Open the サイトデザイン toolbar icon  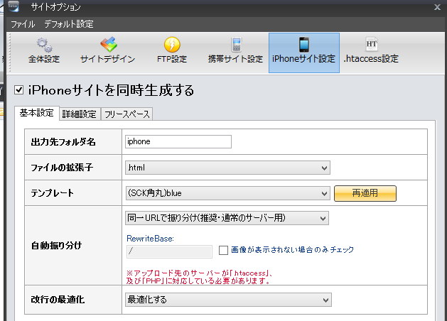(108, 50)
